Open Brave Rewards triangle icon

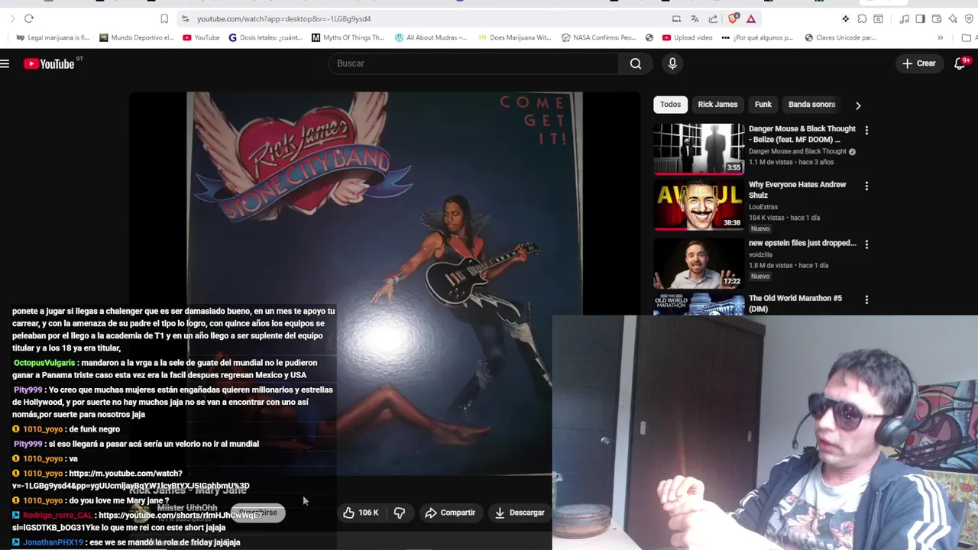tap(751, 18)
